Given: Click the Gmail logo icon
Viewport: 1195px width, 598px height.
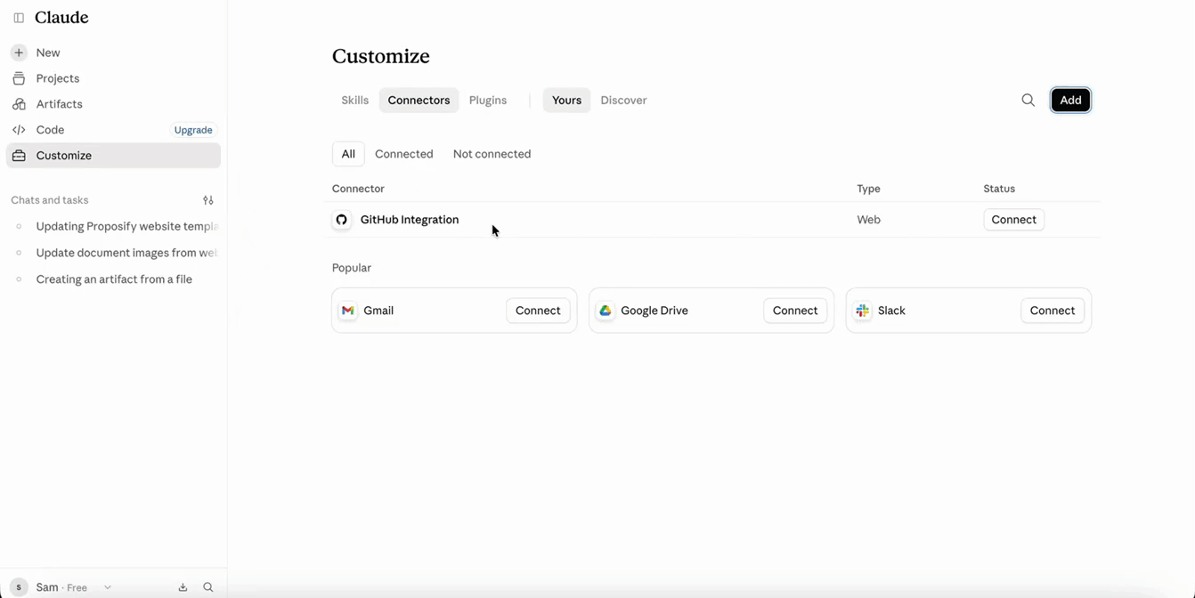Looking at the screenshot, I should (348, 311).
